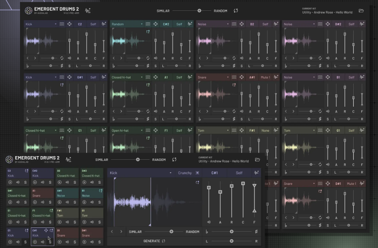Click the speaker icon on the A#1 Noise pad

click(x=67, y=202)
